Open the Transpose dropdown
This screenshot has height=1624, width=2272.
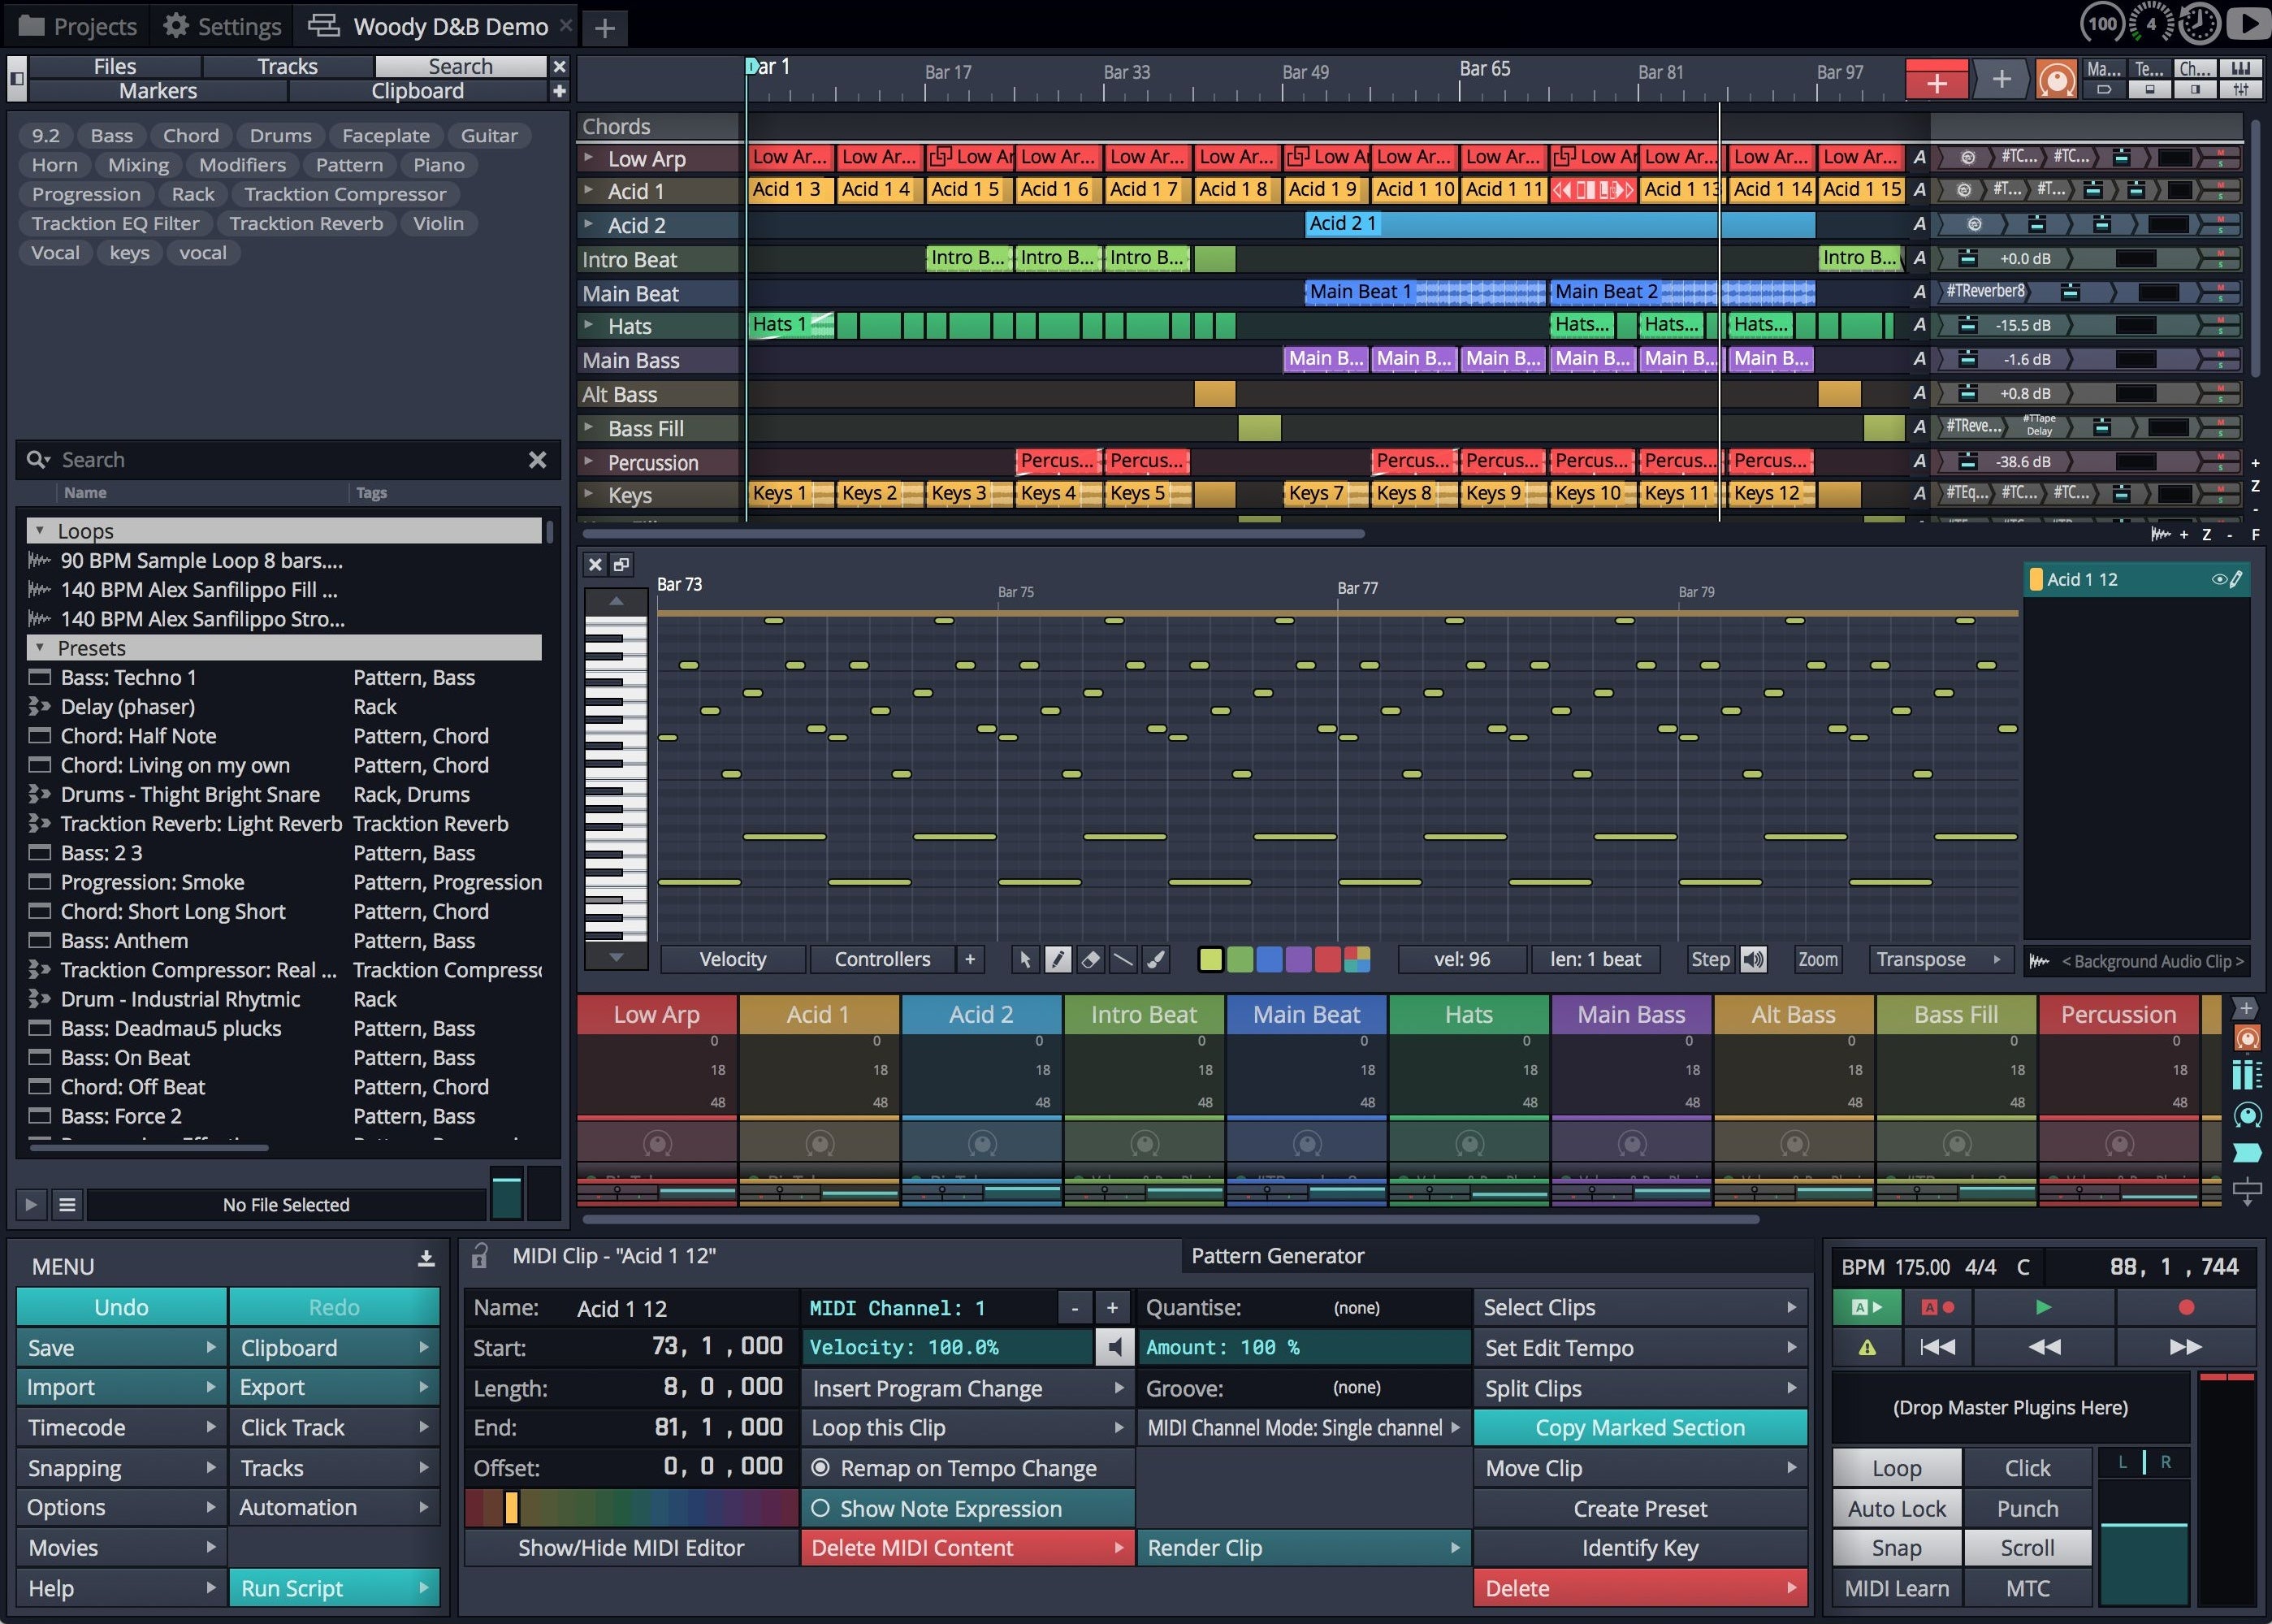(x=1940, y=960)
